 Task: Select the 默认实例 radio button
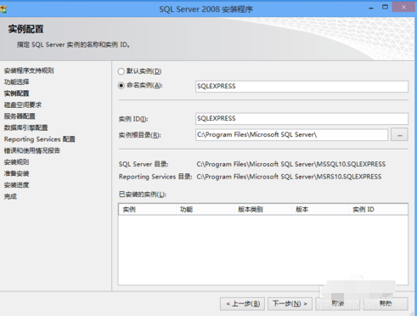pyautogui.click(x=121, y=71)
